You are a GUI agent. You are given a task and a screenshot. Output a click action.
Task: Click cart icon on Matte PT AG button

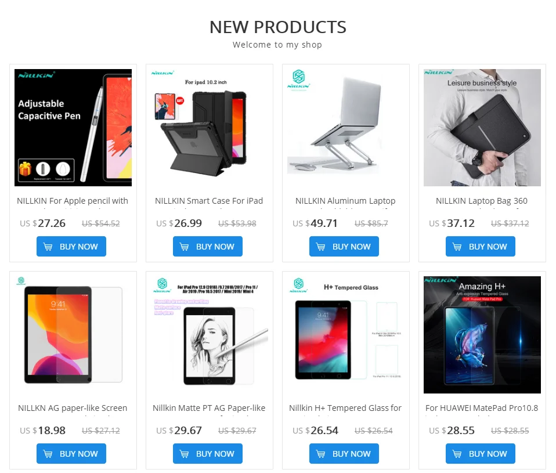pos(184,453)
